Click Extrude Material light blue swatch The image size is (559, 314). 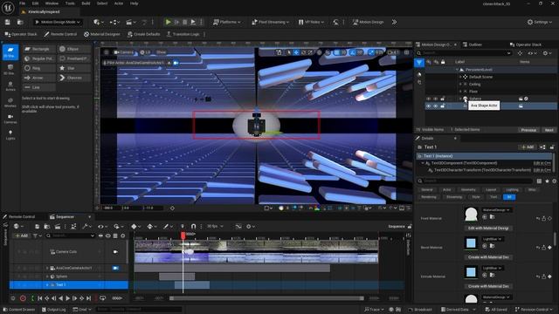471,272
